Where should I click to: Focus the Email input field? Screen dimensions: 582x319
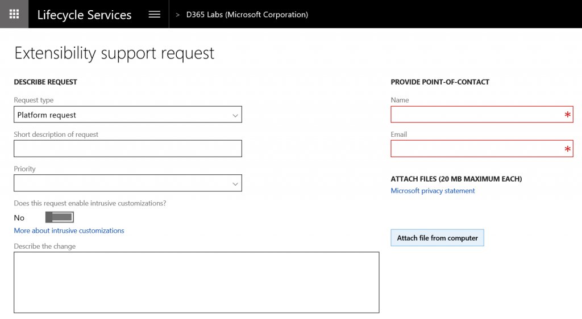click(482, 149)
